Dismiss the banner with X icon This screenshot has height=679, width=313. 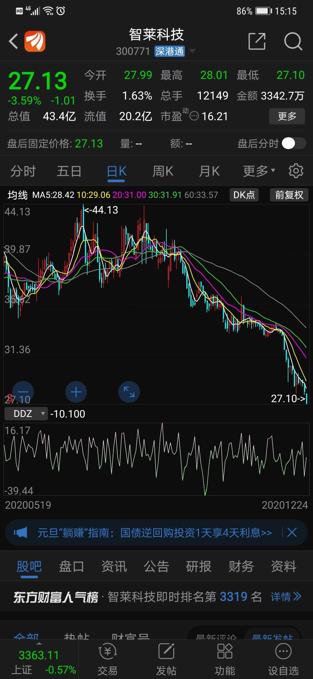point(292,532)
